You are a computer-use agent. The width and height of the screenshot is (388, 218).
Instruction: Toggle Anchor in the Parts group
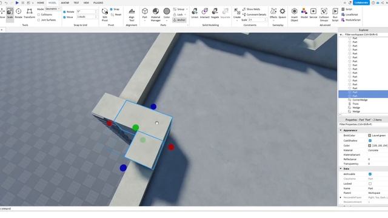pyautogui.click(x=179, y=20)
